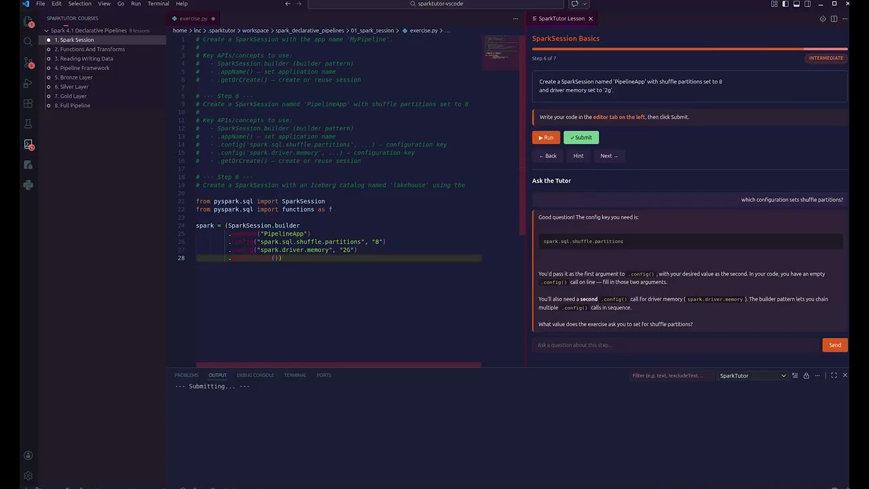This screenshot has height=489, width=869.
Task: Go back using the navigation arrow
Action: click(288, 3)
